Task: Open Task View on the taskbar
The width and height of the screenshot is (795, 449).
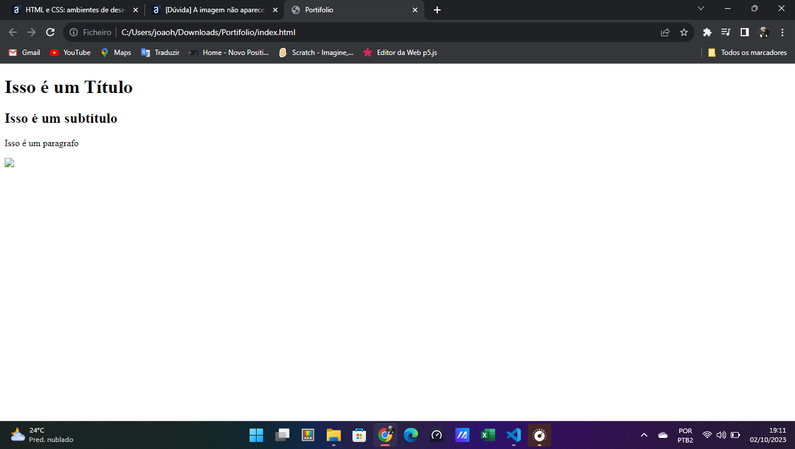Action: tap(282, 435)
